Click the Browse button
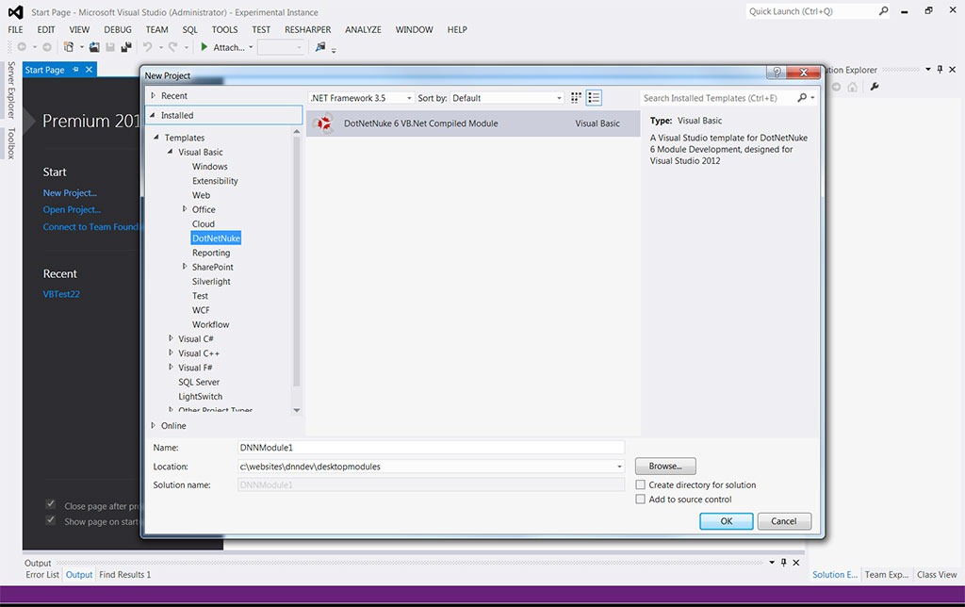Viewport: 965px width, 607px height. coord(665,466)
